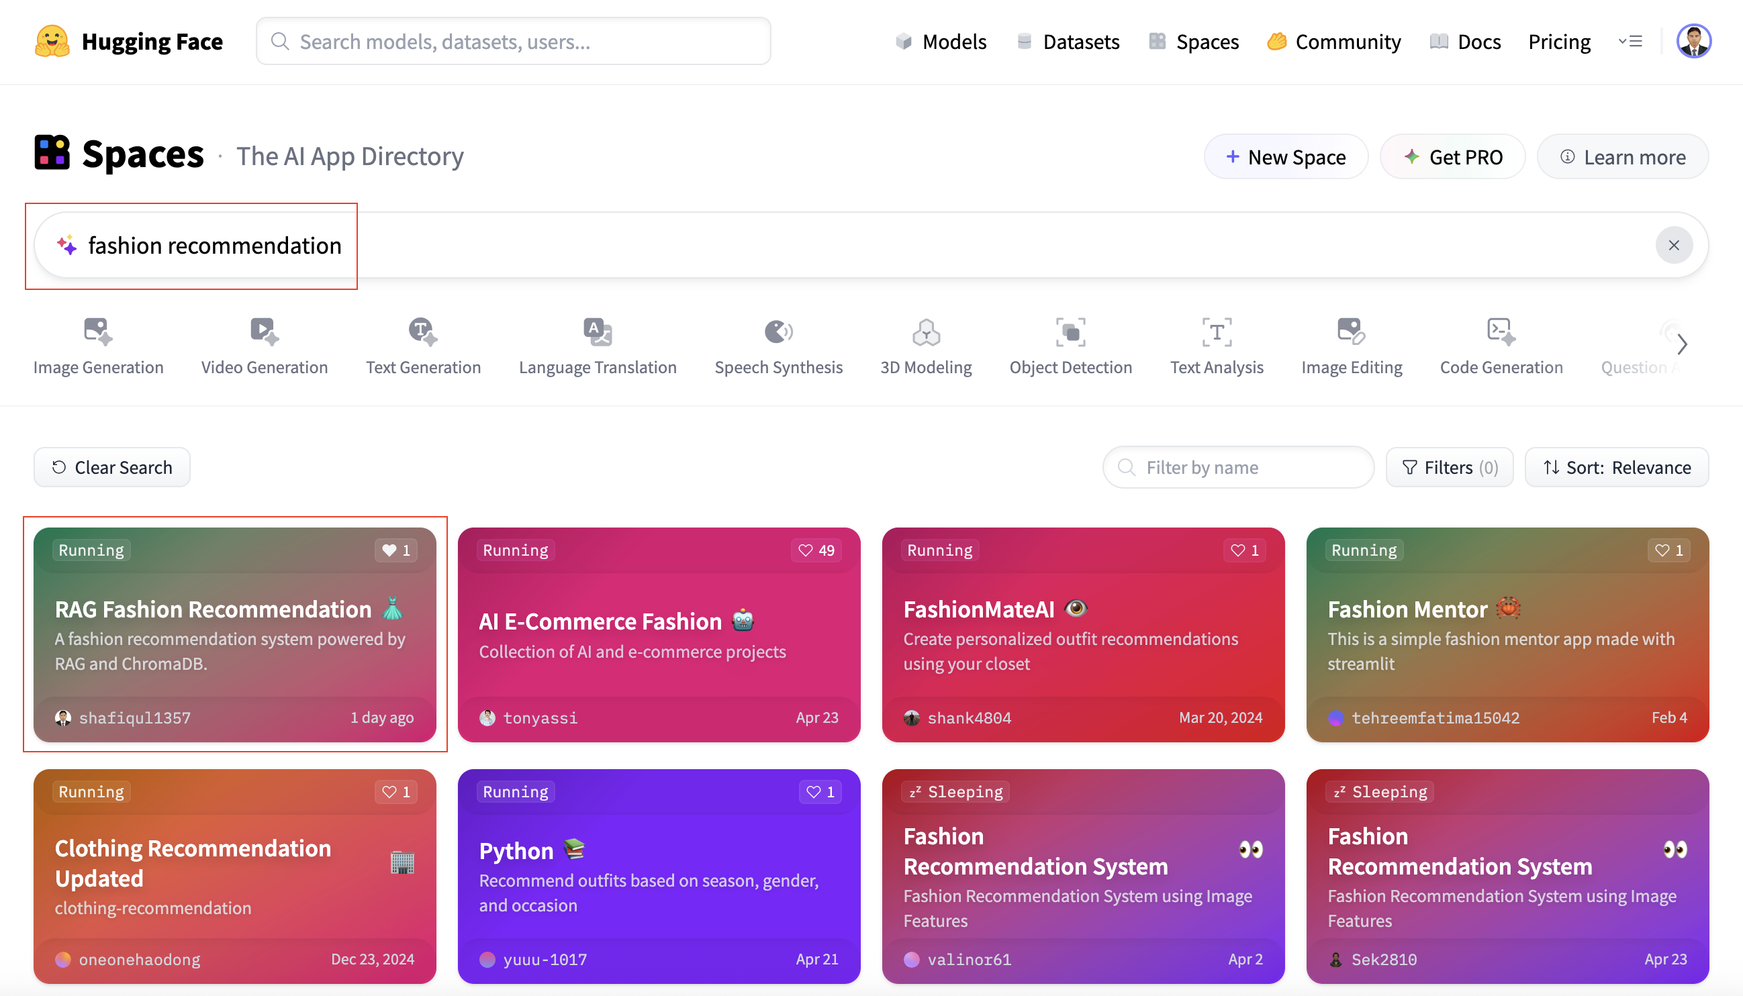Like the AI E-Commerce Fashion space

[x=817, y=550]
